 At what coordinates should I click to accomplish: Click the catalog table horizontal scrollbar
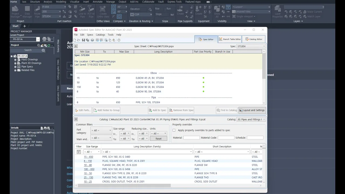pyautogui.click(x=124, y=185)
